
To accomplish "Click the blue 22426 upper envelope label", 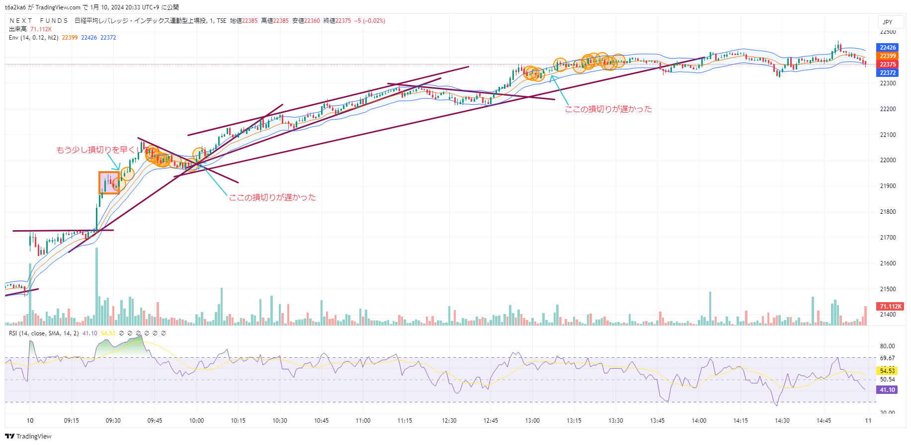I will tap(888, 48).
